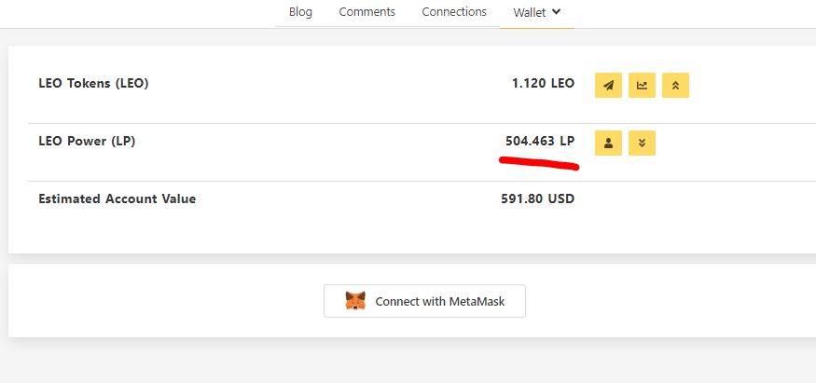
Task: Click the LEO Tokens (LEO) label
Action: 93,83
